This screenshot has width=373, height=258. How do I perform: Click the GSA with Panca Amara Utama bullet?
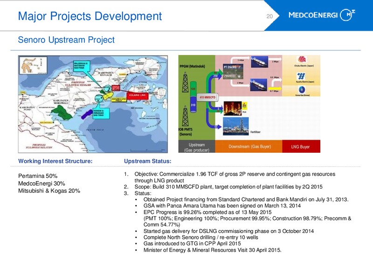(222, 205)
